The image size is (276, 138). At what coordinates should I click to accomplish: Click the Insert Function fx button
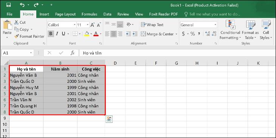click(x=72, y=53)
